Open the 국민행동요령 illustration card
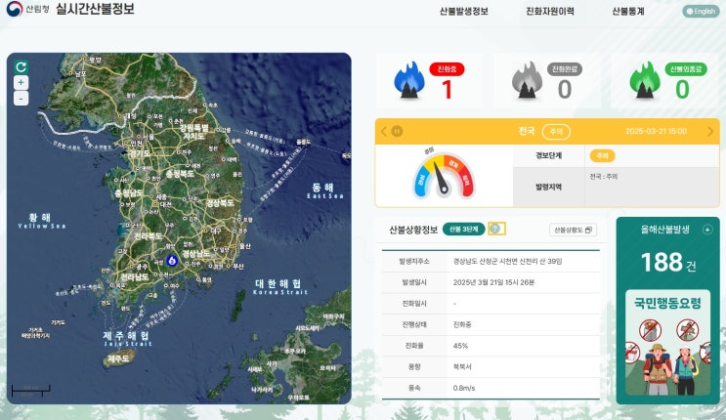Image resolution: width=726 pixels, height=420 pixels. point(667,343)
